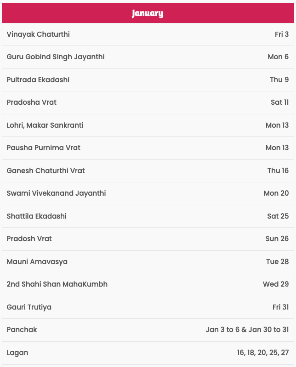Select Swami Vivekanand Jayanthi row

click(x=148, y=193)
